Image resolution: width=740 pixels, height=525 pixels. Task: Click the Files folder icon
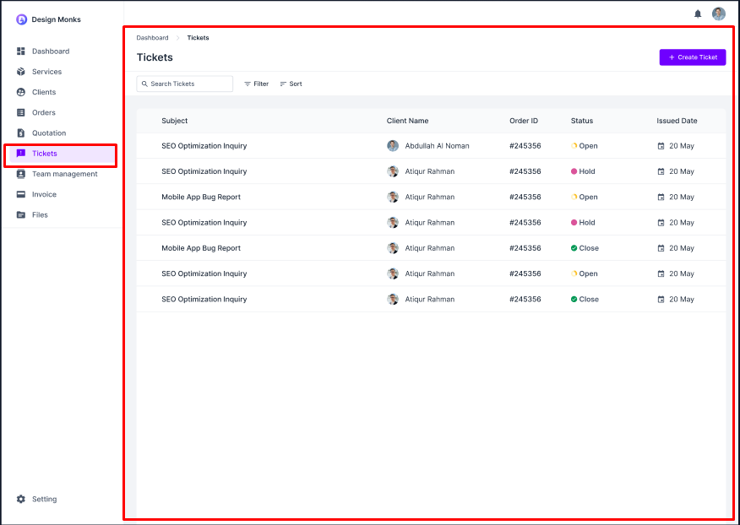pos(21,214)
